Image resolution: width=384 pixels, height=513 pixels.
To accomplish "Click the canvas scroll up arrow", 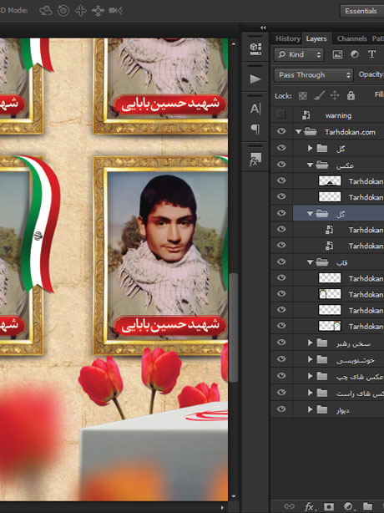I will pos(234,43).
